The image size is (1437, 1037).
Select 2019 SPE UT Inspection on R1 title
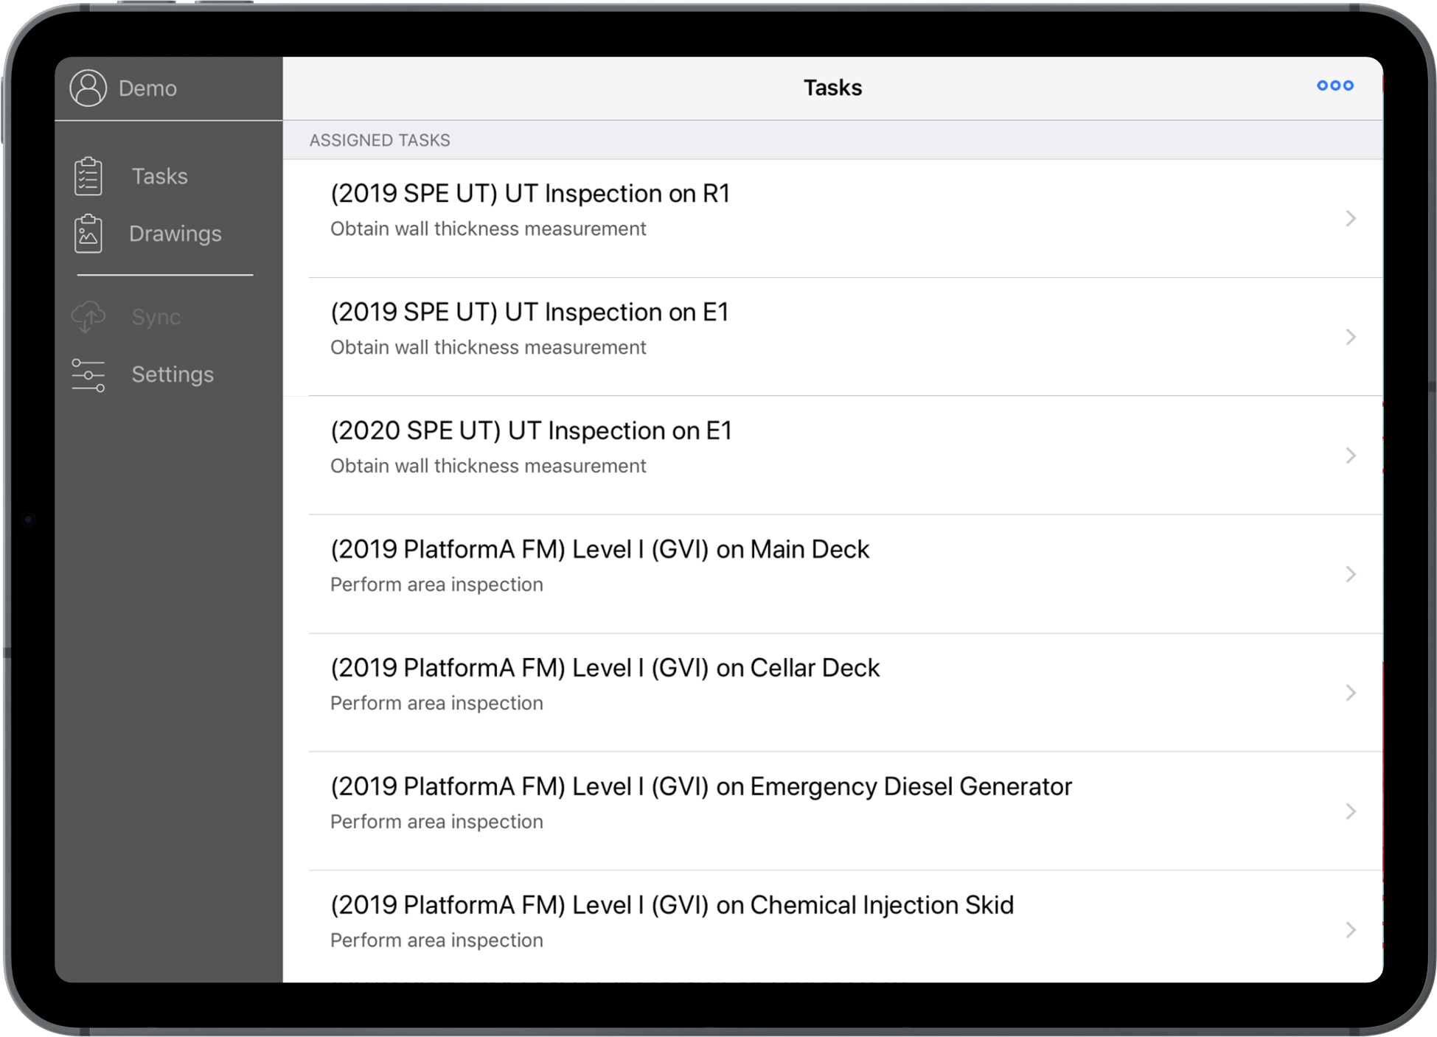click(530, 194)
